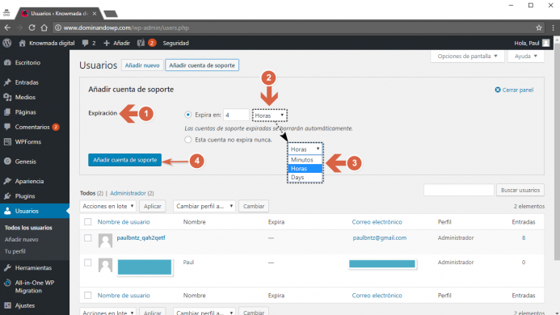Open the Horas expiration unit dropdown
The image size is (560, 315).
coord(270,115)
